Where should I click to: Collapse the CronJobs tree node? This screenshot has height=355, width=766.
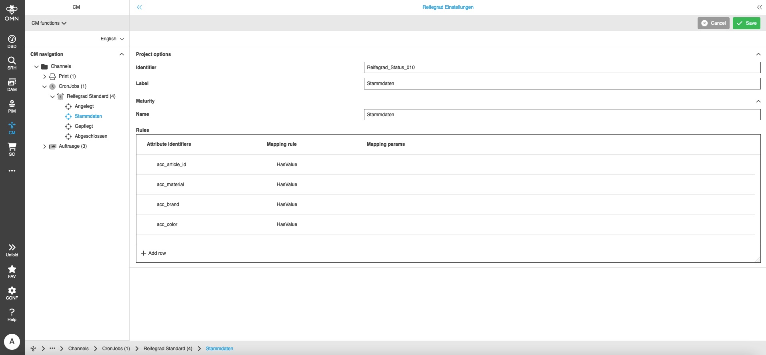pos(44,87)
